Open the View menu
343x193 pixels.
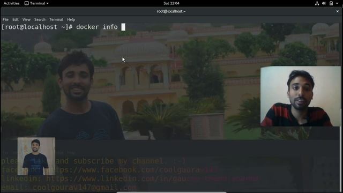point(26,19)
